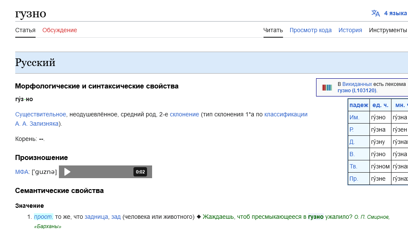The image size is (408, 234).
Task: Open the склонение link
Action: (184, 114)
